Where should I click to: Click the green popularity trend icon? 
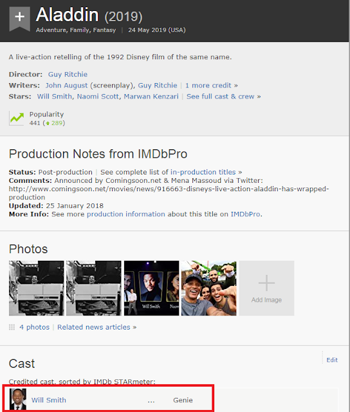pos(17,118)
